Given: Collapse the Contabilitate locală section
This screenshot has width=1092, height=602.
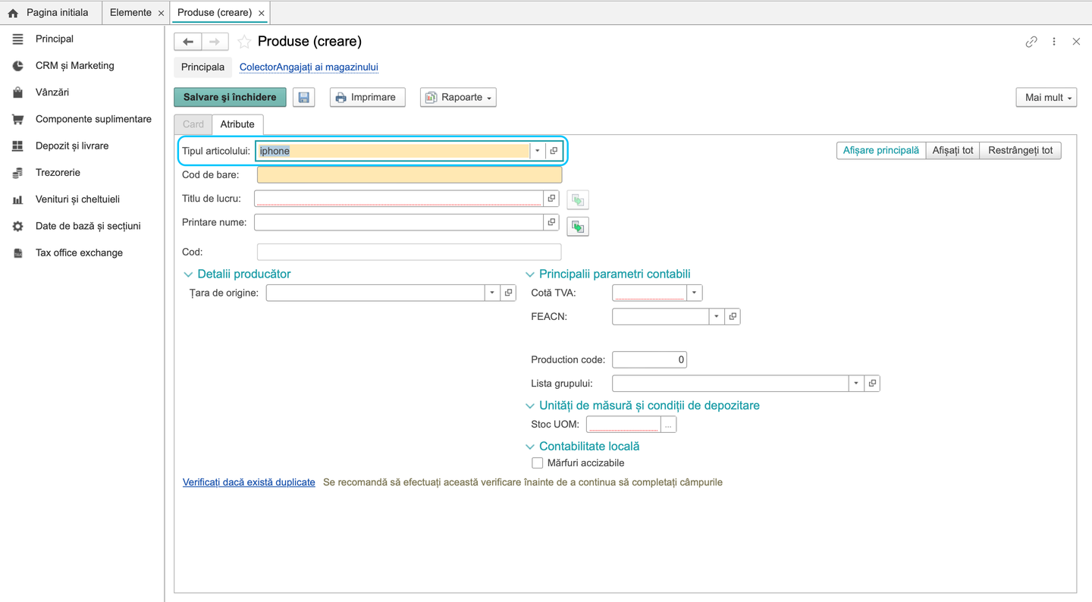Looking at the screenshot, I should 530,447.
